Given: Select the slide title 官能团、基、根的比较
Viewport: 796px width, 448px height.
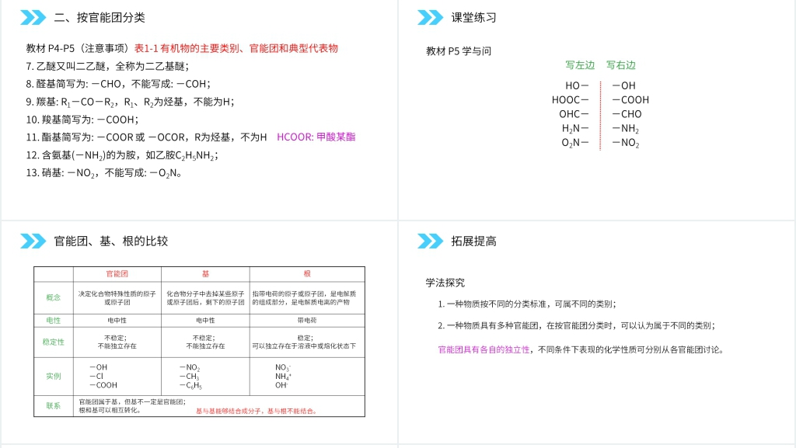Looking at the screenshot, I should [x=110, y=241].
